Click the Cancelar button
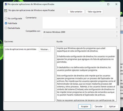 pos(98,106)
